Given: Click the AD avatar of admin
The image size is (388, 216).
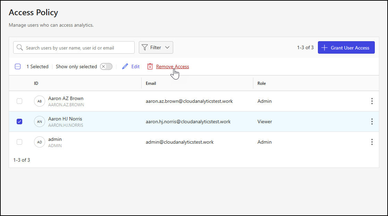Looking at the screenshot, I should (x=40, y=142).
